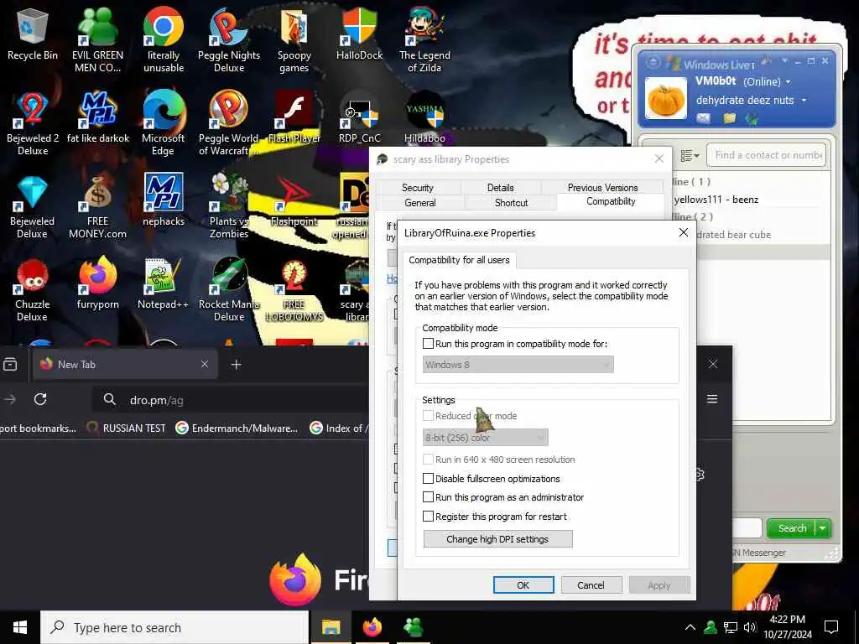
Task: Open the Microsoft Edge desktop icon
Action: tap(164, 123)
